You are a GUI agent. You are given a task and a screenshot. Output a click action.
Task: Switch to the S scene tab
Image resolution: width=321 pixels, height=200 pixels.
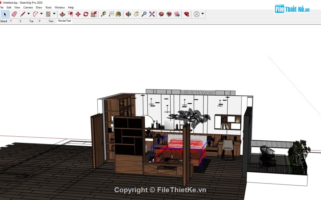tap(23, 21)
